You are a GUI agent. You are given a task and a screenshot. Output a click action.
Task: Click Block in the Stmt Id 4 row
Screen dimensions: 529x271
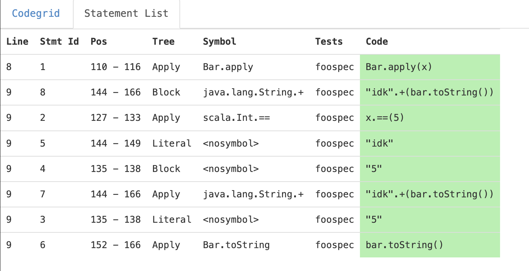pos(166,169)
